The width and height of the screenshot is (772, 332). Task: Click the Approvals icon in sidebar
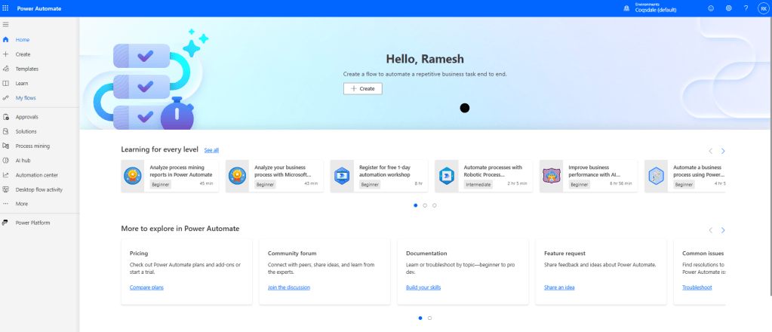[x=6, y=117]
